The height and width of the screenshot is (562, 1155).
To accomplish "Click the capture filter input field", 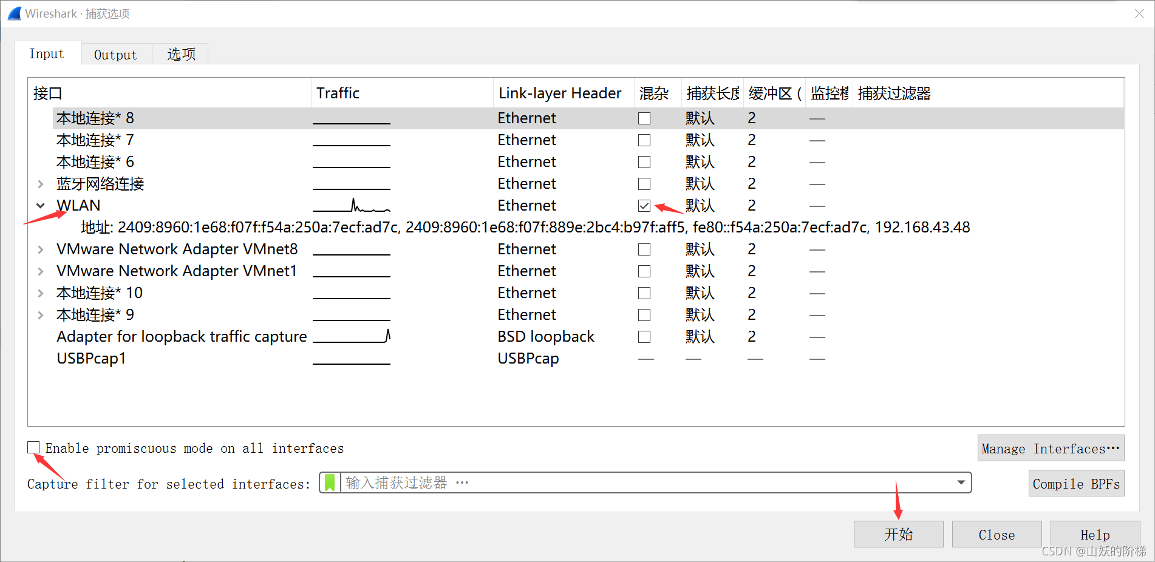I will click(x=645, y=483).
